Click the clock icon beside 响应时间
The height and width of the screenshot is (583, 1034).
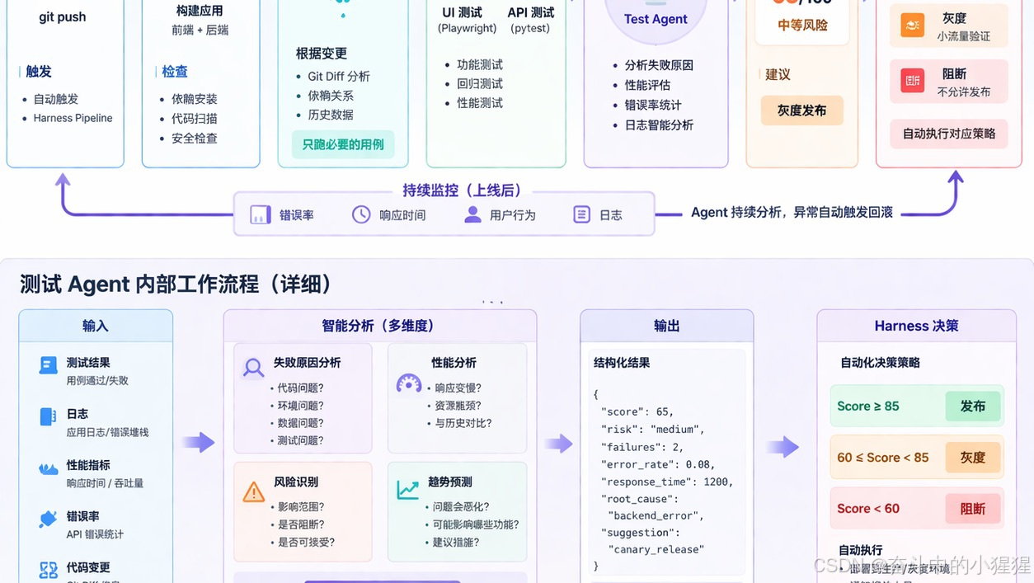361,214
